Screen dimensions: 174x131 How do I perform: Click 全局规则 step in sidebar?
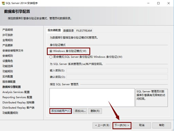coord(8,40)
